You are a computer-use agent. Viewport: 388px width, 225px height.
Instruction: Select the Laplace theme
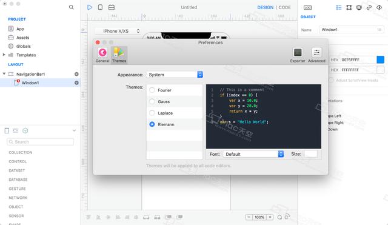click(x=152, y=113)
